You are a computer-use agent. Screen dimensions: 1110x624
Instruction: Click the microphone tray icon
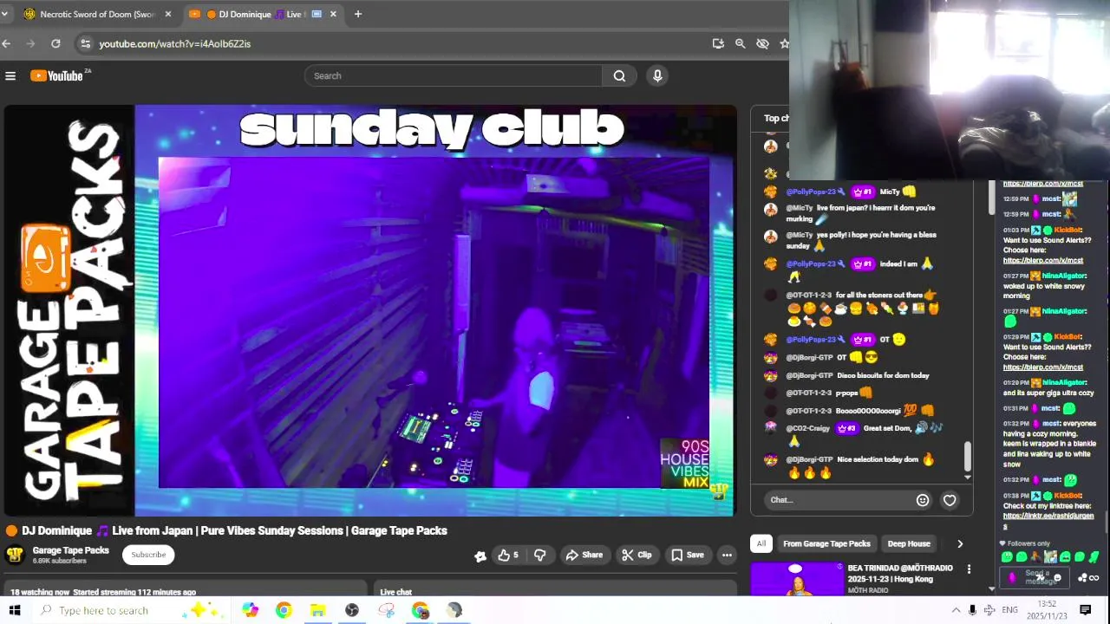click(972, 610)
